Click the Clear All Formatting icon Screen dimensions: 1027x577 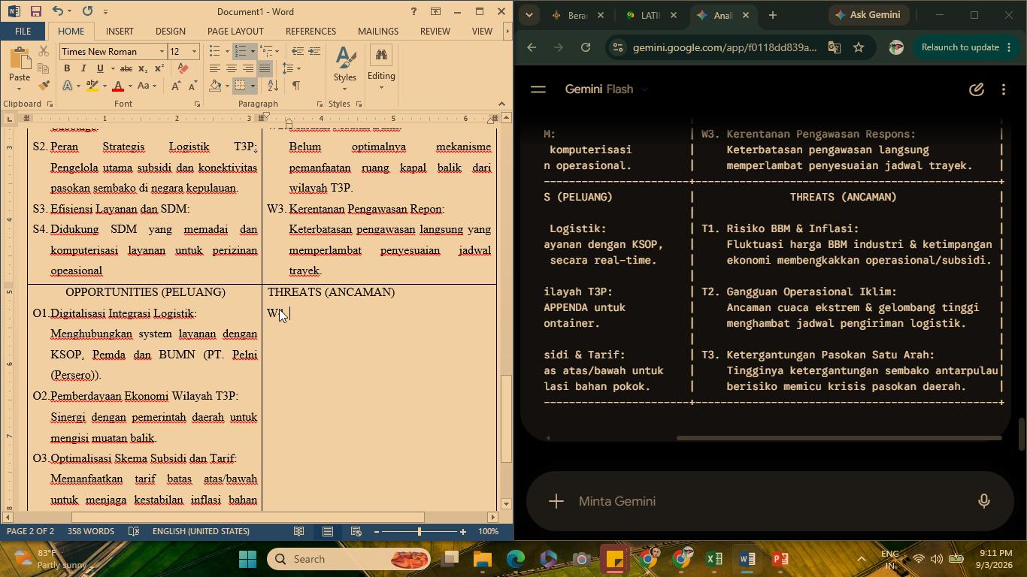pyautogui.click(x=183, y=68)
